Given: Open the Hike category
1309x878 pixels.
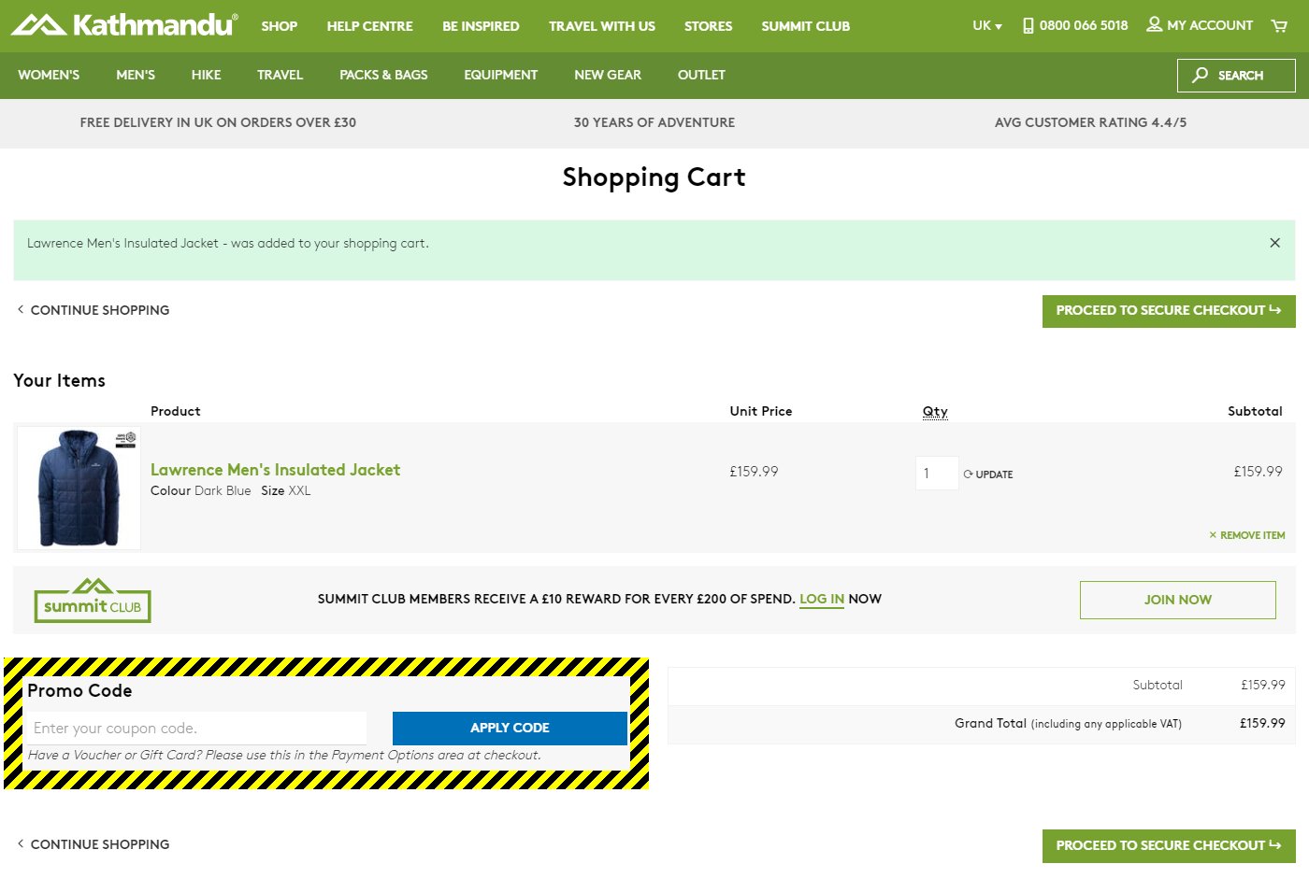Looking at the screenshot, I should [207, 75].
